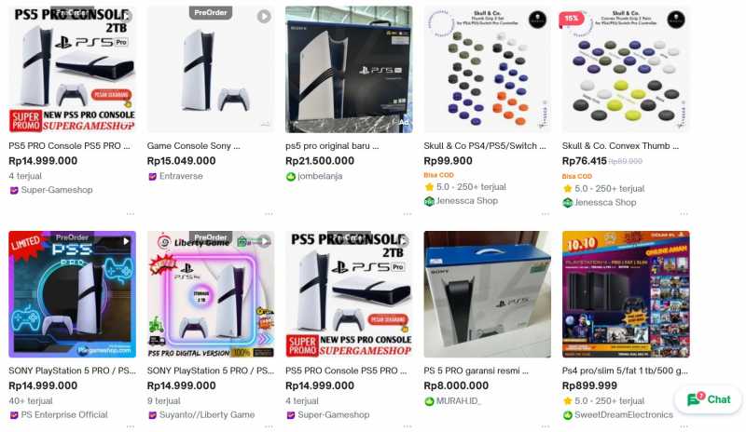Open the Ps4 pro/slim 10.10 promo thumbnail
This screenshot has width=746, height=432.
[x=626, y=294]
